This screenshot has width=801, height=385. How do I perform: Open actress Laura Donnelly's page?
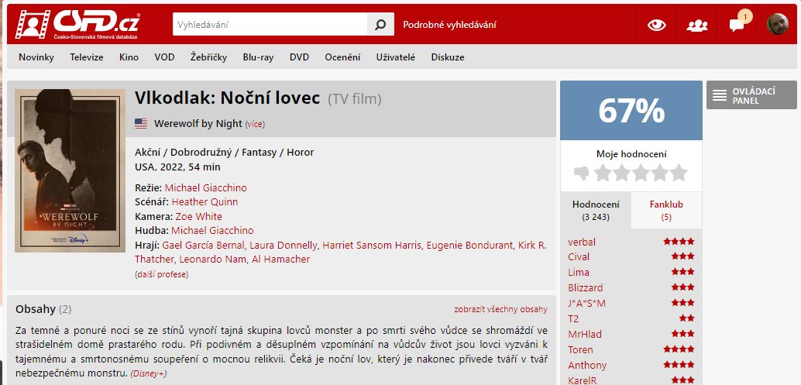coord(284,245)
